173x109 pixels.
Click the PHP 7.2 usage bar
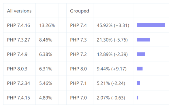point(141,54)
